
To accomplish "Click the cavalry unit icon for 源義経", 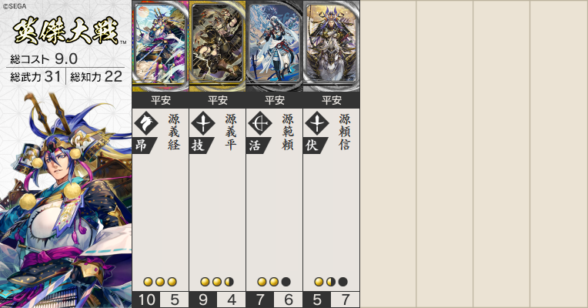I will coord(146,123).
